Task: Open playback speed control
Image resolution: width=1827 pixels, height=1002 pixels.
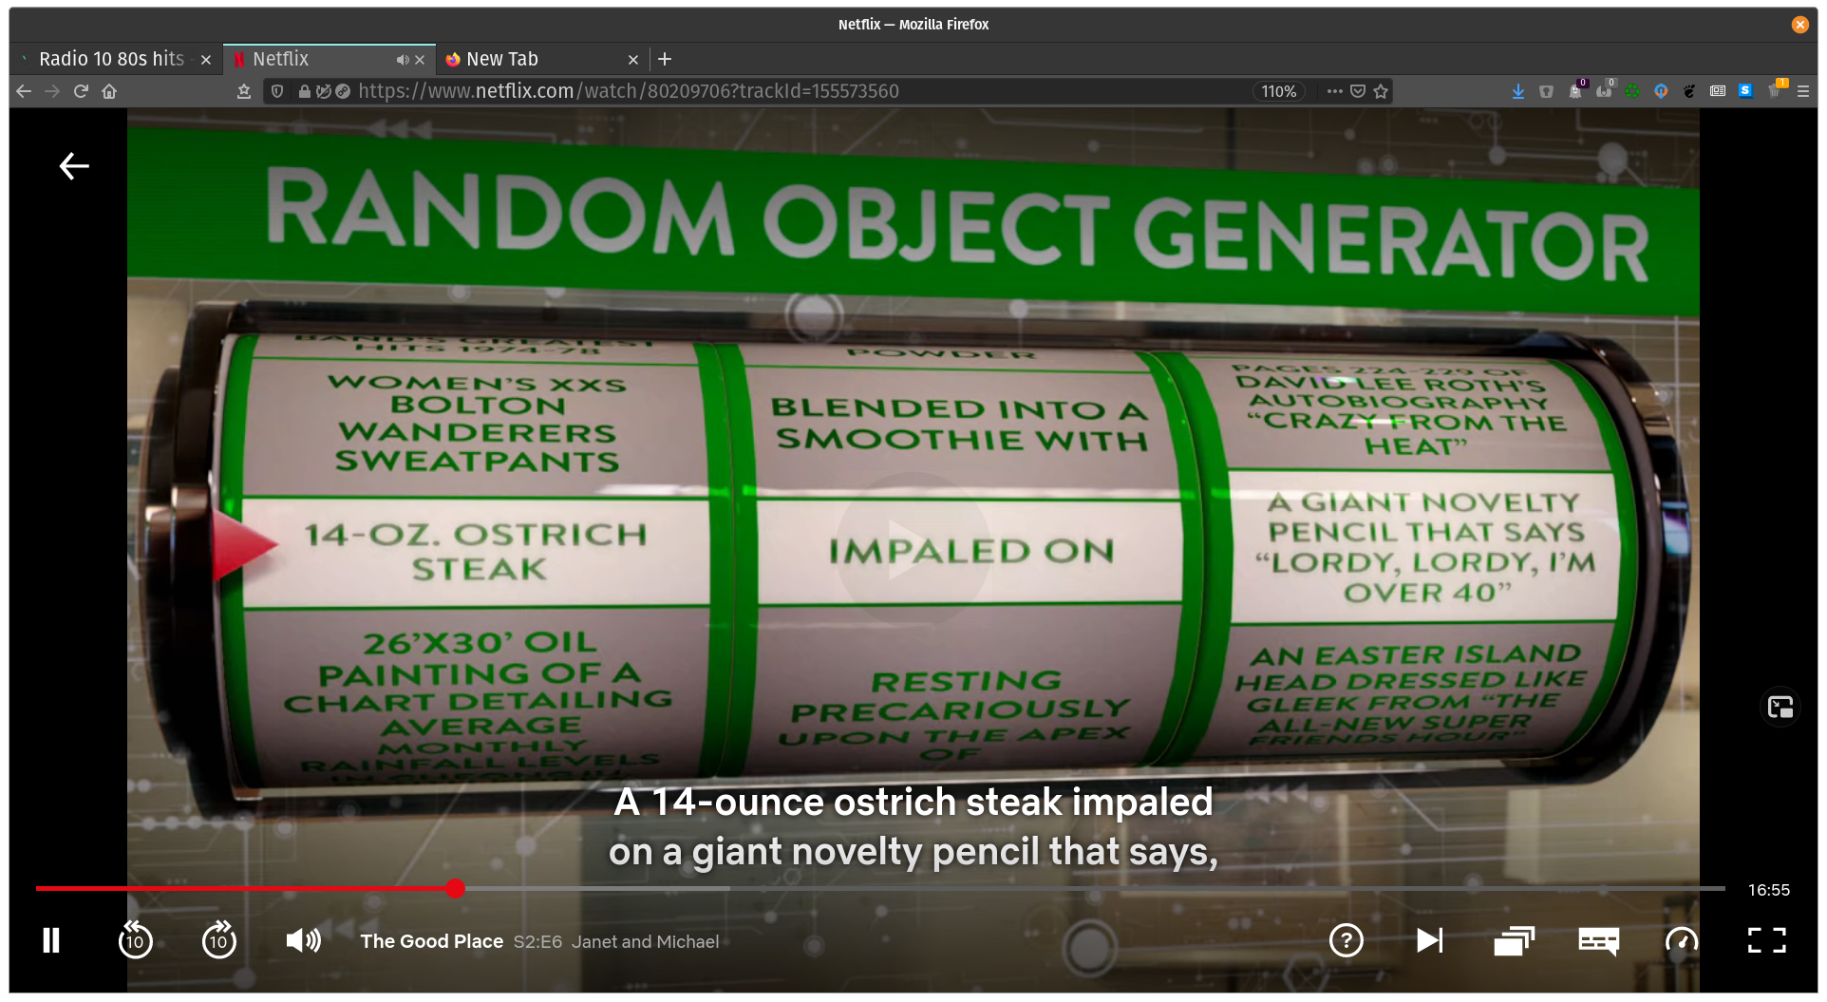Action: tap(1682, 940)
